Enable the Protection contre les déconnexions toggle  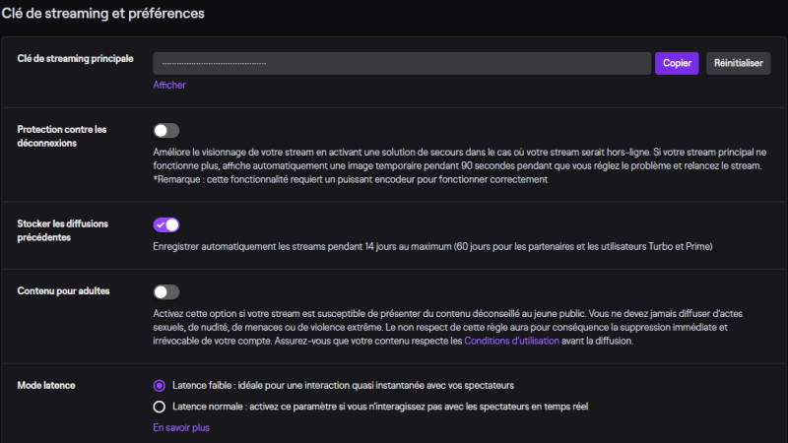166,131
